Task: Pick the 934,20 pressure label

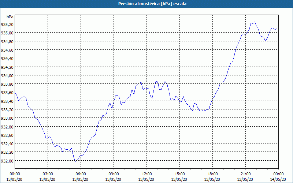Action: 7,67
